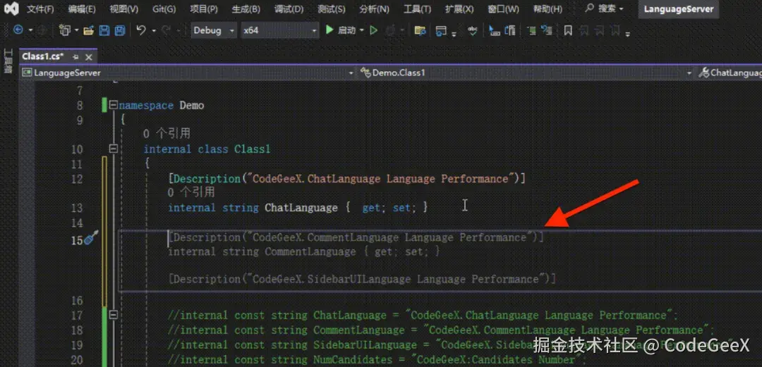
Task: Click the suggested CommentLanguage Description line
Action: (356, 237)
